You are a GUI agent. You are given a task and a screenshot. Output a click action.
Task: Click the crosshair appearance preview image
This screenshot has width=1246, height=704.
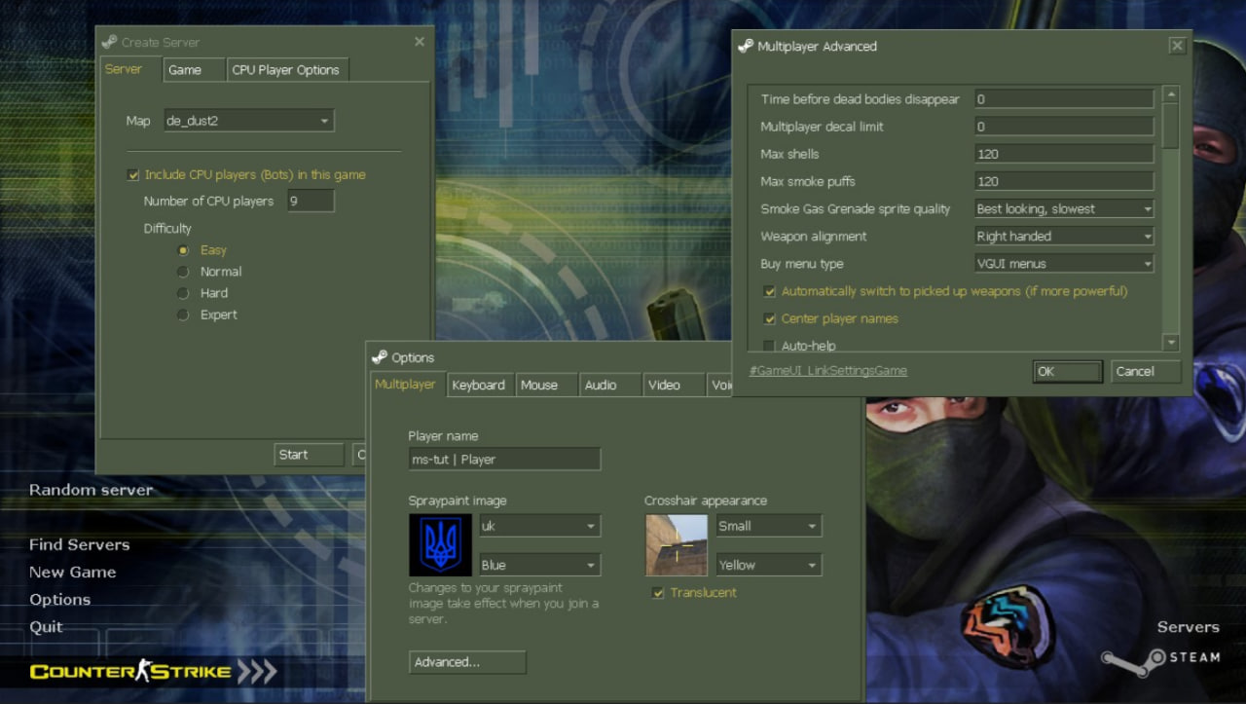[x=676, y=545]
